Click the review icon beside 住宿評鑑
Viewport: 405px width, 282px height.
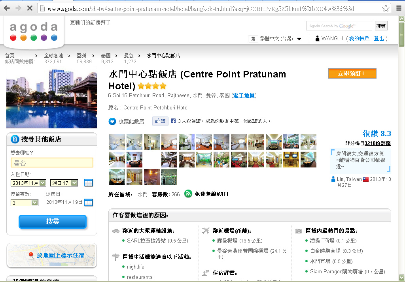coord(206,273)
